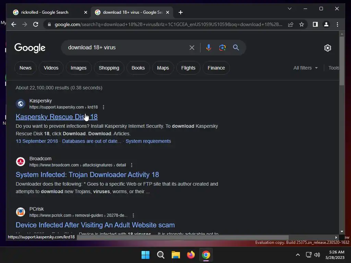Open the volume tray icon
Screen dimensions: 351x263
pos(317,255)
